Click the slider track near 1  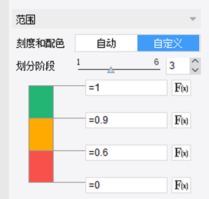click(81, 70)
